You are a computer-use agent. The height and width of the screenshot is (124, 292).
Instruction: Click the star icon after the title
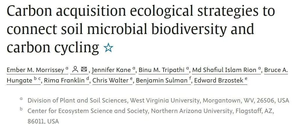[x=108, y=48]
